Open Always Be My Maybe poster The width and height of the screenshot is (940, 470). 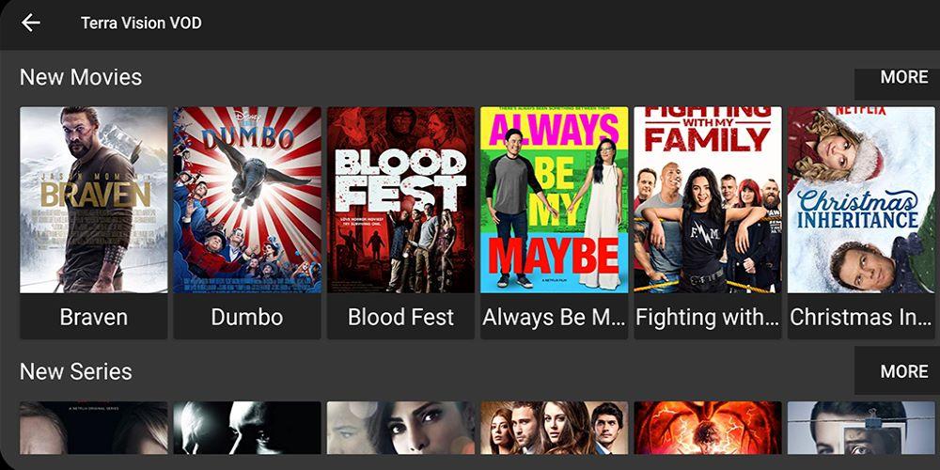[554, 199]
